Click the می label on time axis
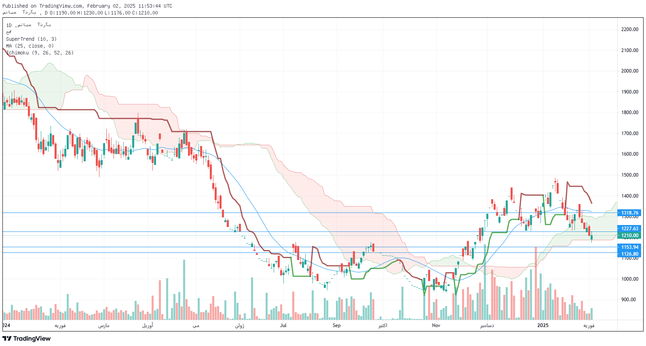The width and height of the screenshot is (646, 346). tap(196, 325)
